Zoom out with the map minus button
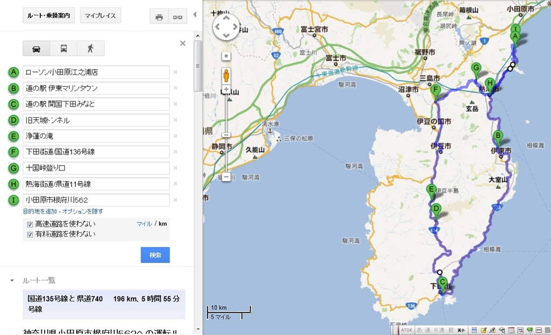This screenshot has height=335, width=551. coord(227,177)
